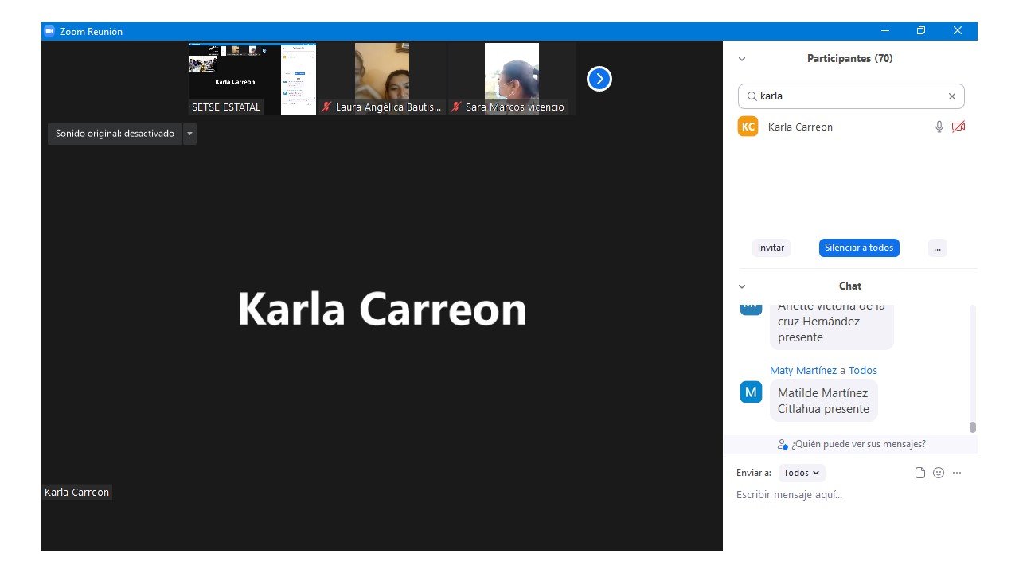Toggle Karla Carreon's microphone
The image size is (1019, 573).
939,127
